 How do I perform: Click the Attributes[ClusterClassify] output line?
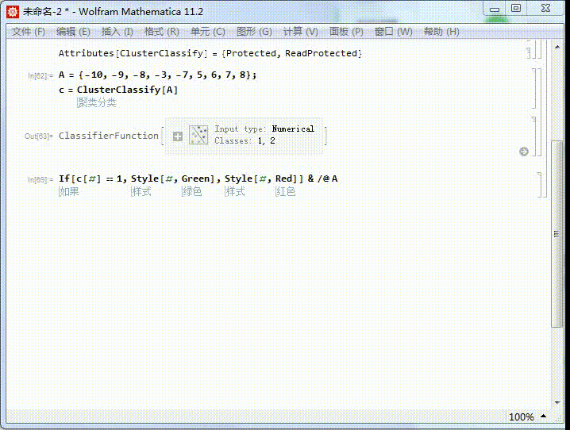coord(210,53)
